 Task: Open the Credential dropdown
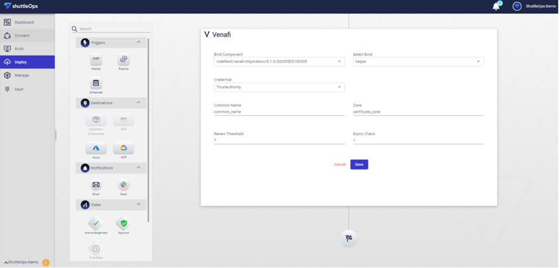pos(279,87)
